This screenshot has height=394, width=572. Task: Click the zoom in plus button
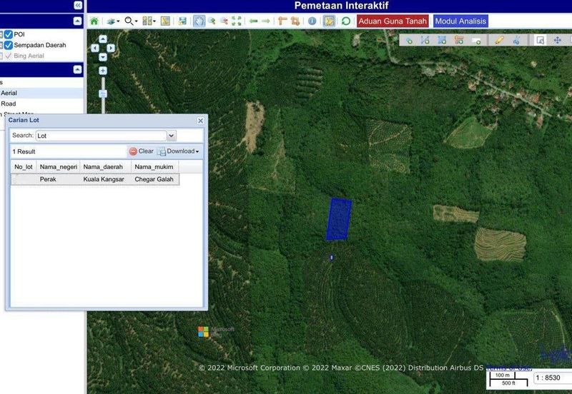(103, 71)
